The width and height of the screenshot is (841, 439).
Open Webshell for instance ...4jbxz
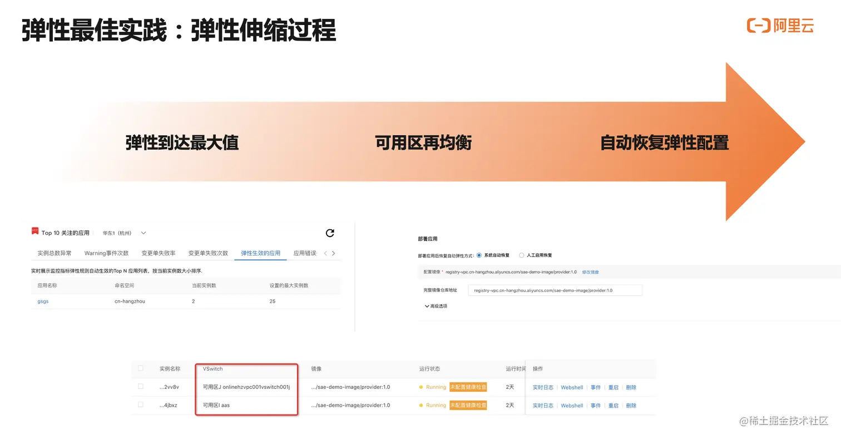pyautogui.click(x=572, y=406)
